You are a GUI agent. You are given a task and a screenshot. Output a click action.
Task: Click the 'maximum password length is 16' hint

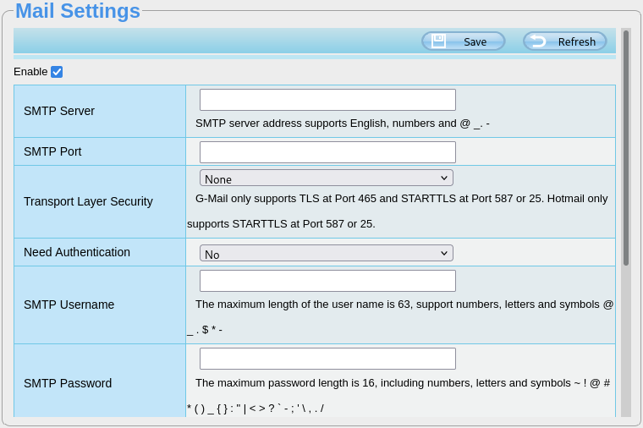click(x=398, y=396)
